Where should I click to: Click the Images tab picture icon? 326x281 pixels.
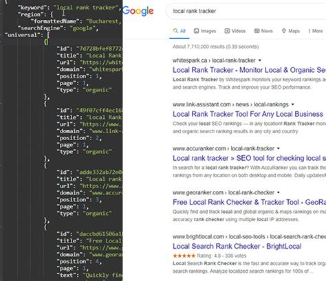(196, 31)
